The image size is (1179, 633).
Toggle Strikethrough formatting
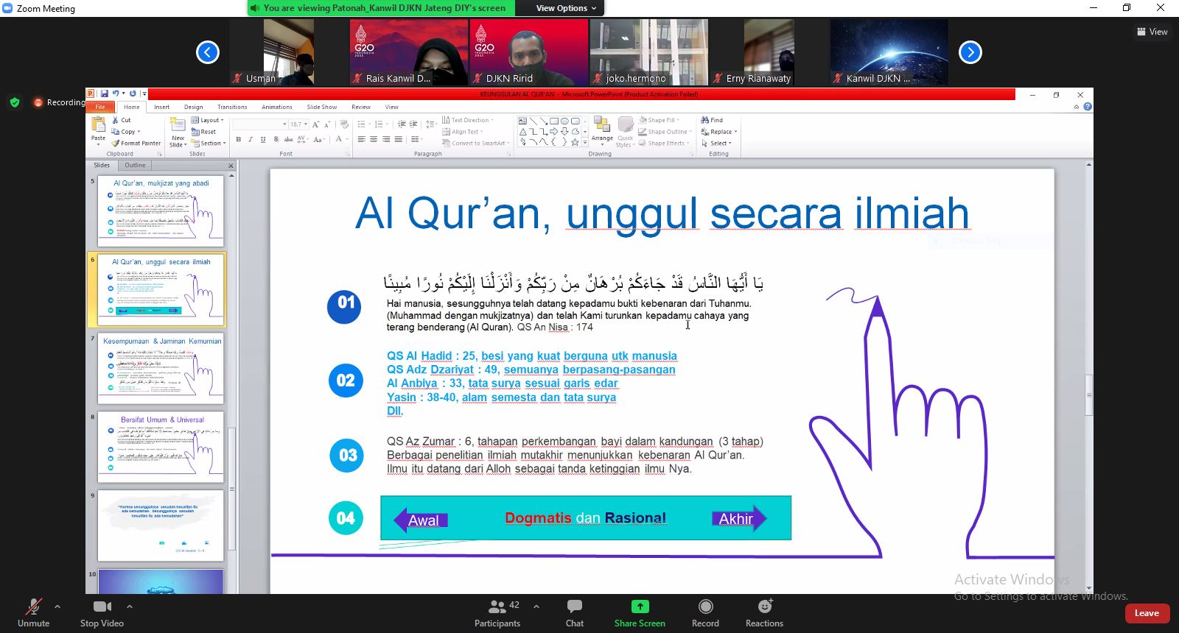coord(288,139)
